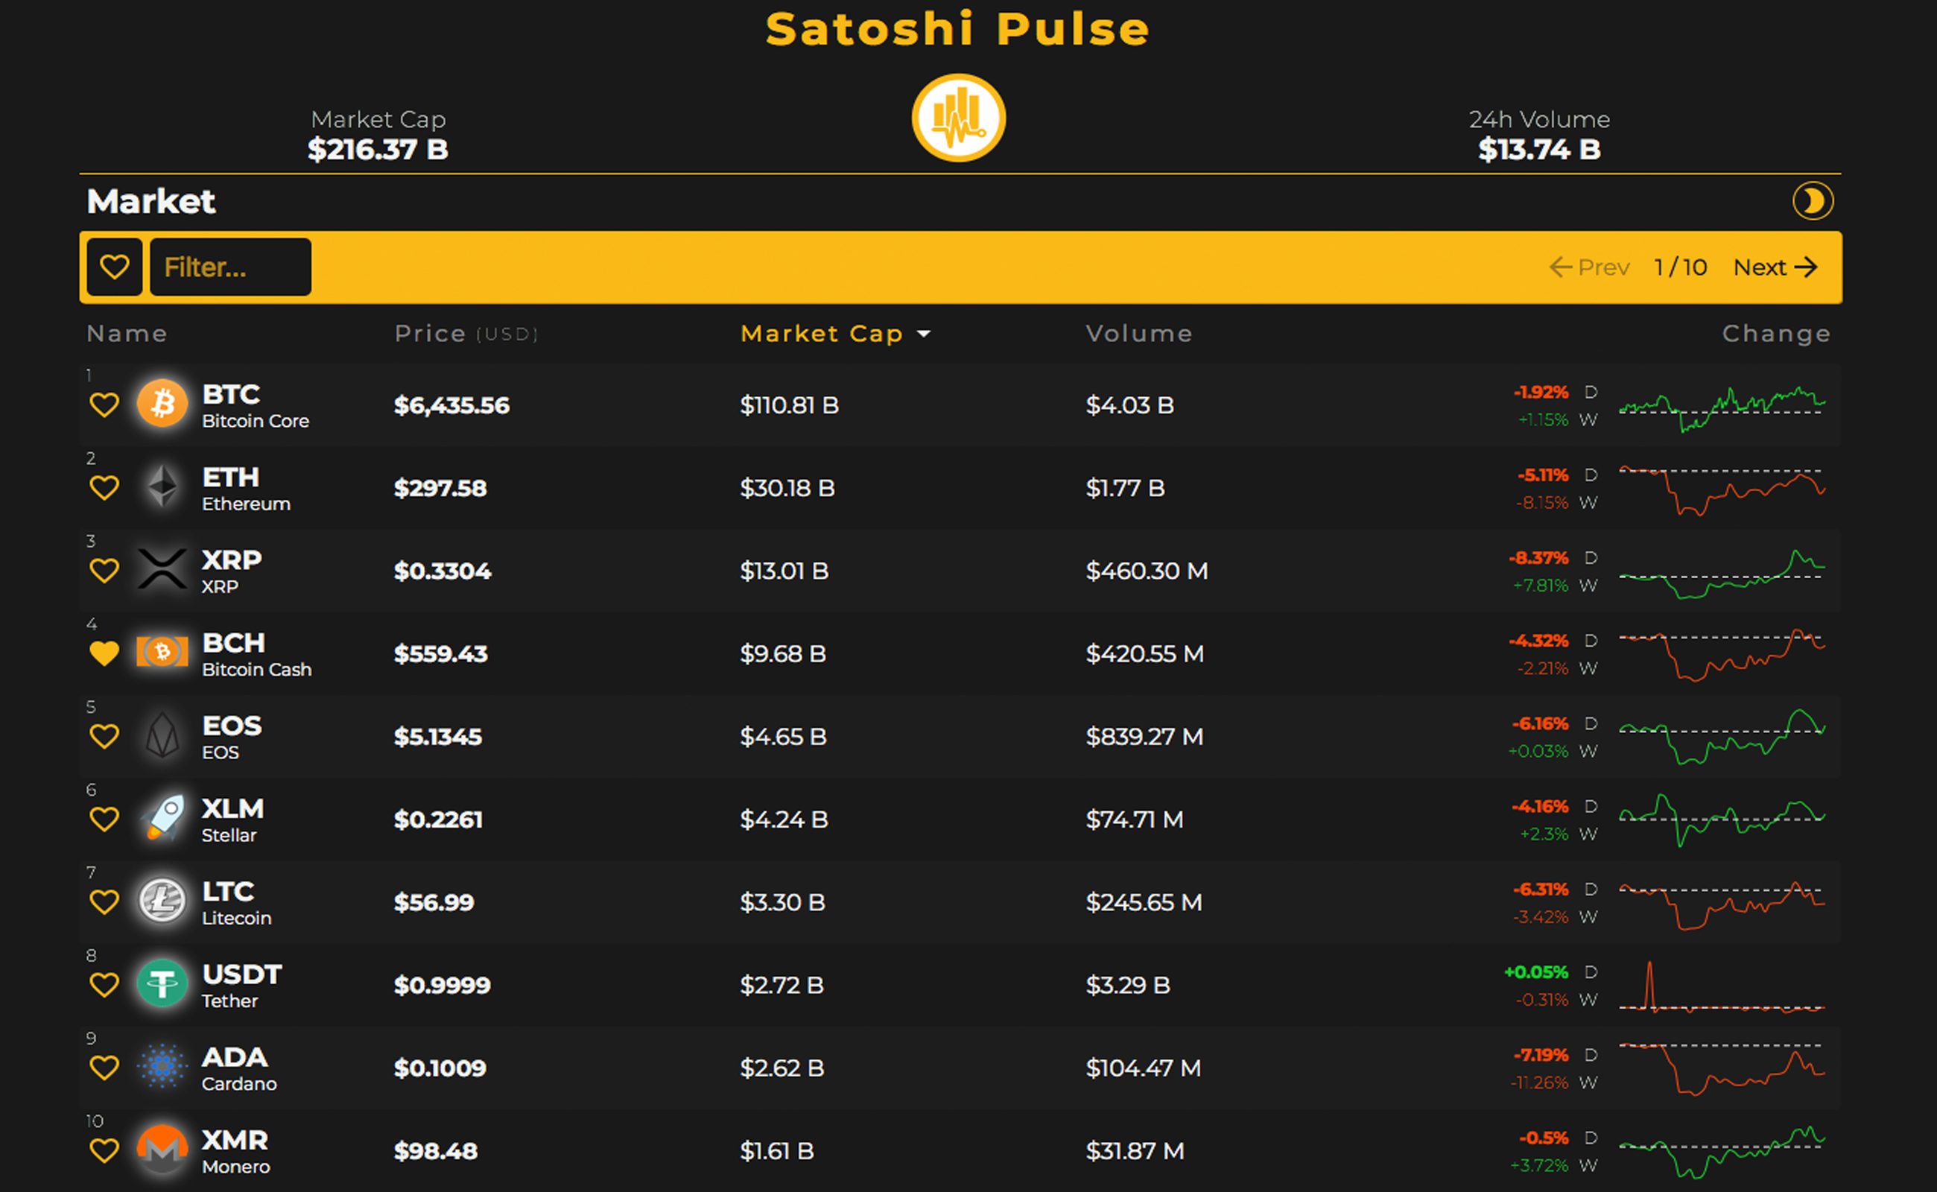Click the ETH market cap $30.18 B
This screenshot has width=1937, height=1192.
[787, 488]
